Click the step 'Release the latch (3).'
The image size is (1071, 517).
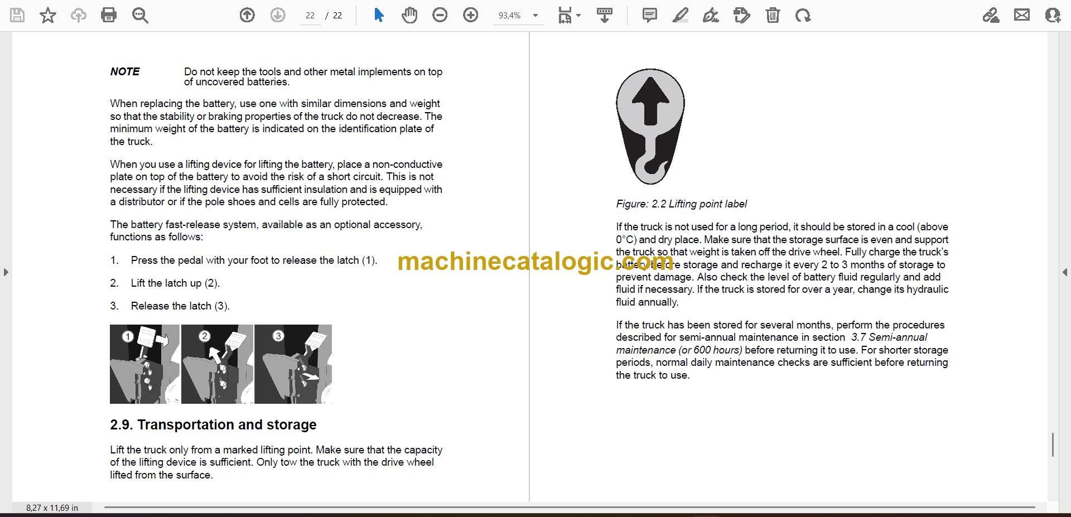click(x=180, y=306)
